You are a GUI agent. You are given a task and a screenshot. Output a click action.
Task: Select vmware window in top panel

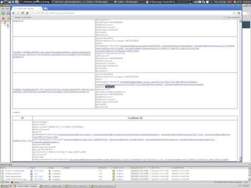(36, 2)
